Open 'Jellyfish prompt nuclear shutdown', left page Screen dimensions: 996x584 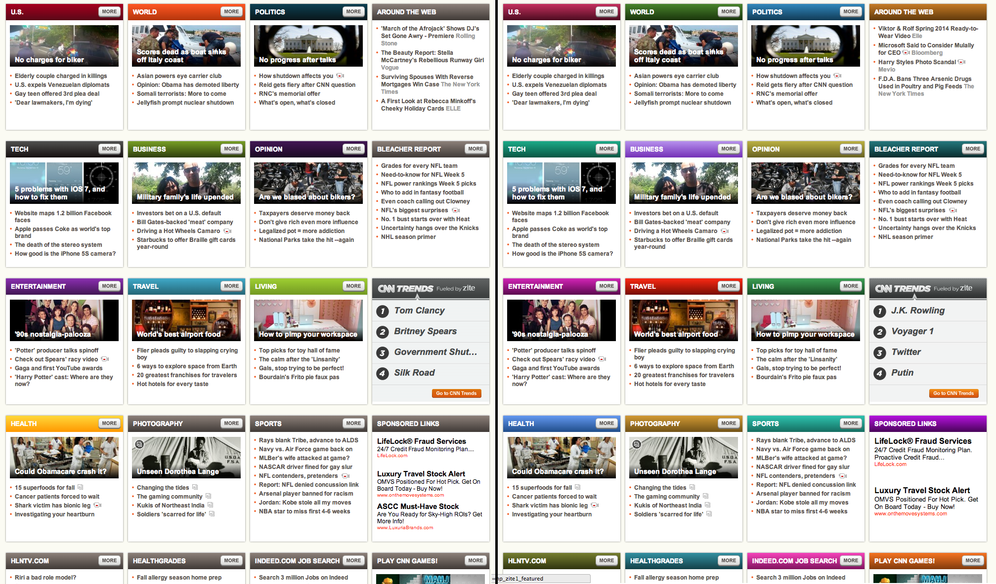185,103
